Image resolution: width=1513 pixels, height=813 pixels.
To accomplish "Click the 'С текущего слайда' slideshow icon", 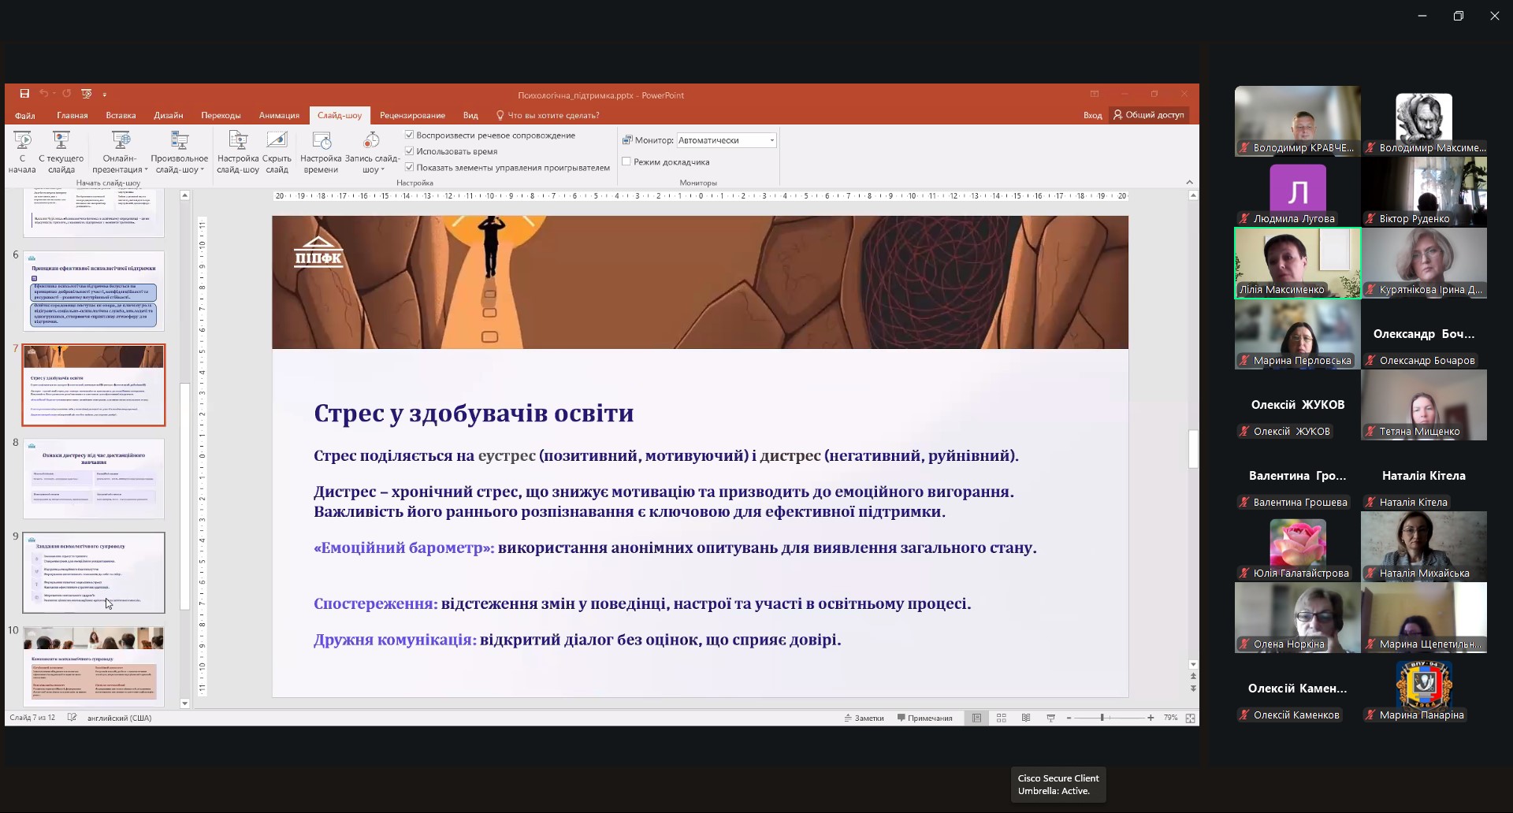I will [61, 151].
